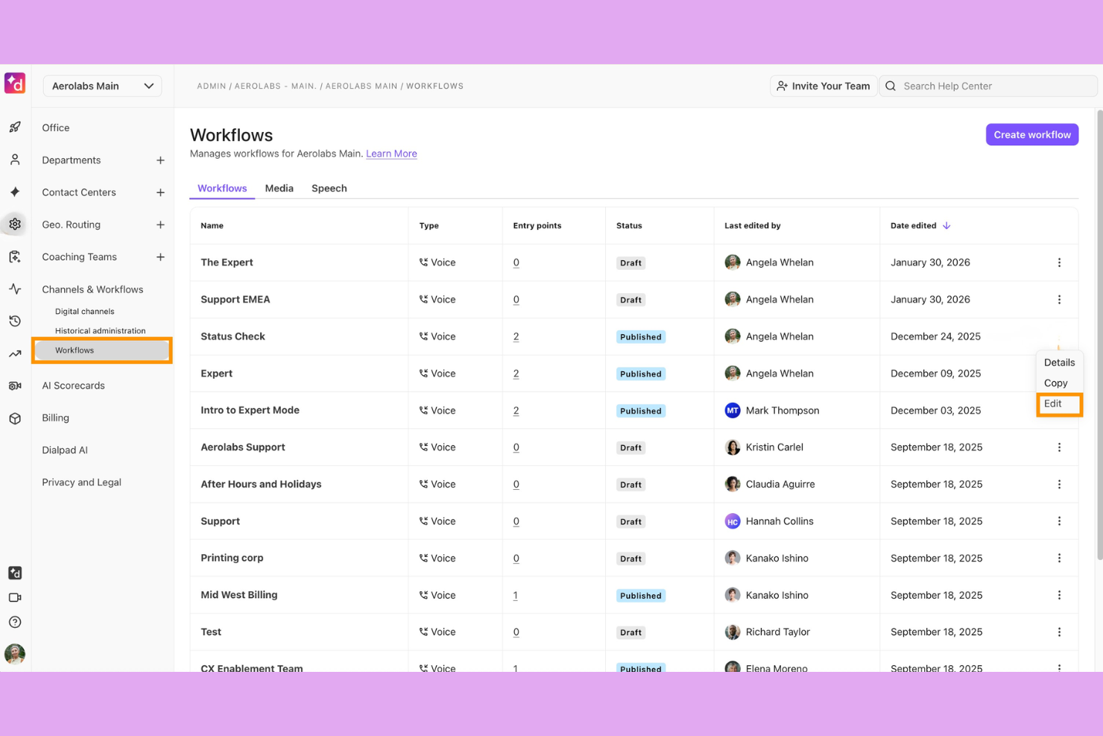Choose Copy from the row context menu
Screen dimensions: 1103x736
coord(1055,383)
